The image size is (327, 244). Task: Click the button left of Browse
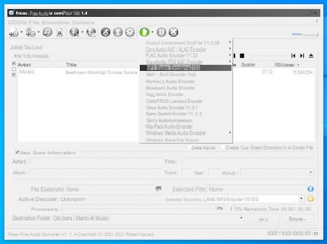point(263,219)
